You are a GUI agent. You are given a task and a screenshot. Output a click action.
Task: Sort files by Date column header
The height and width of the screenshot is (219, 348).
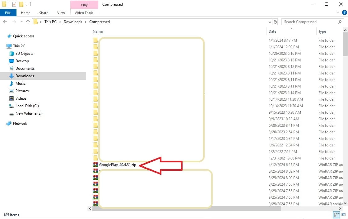272,31
